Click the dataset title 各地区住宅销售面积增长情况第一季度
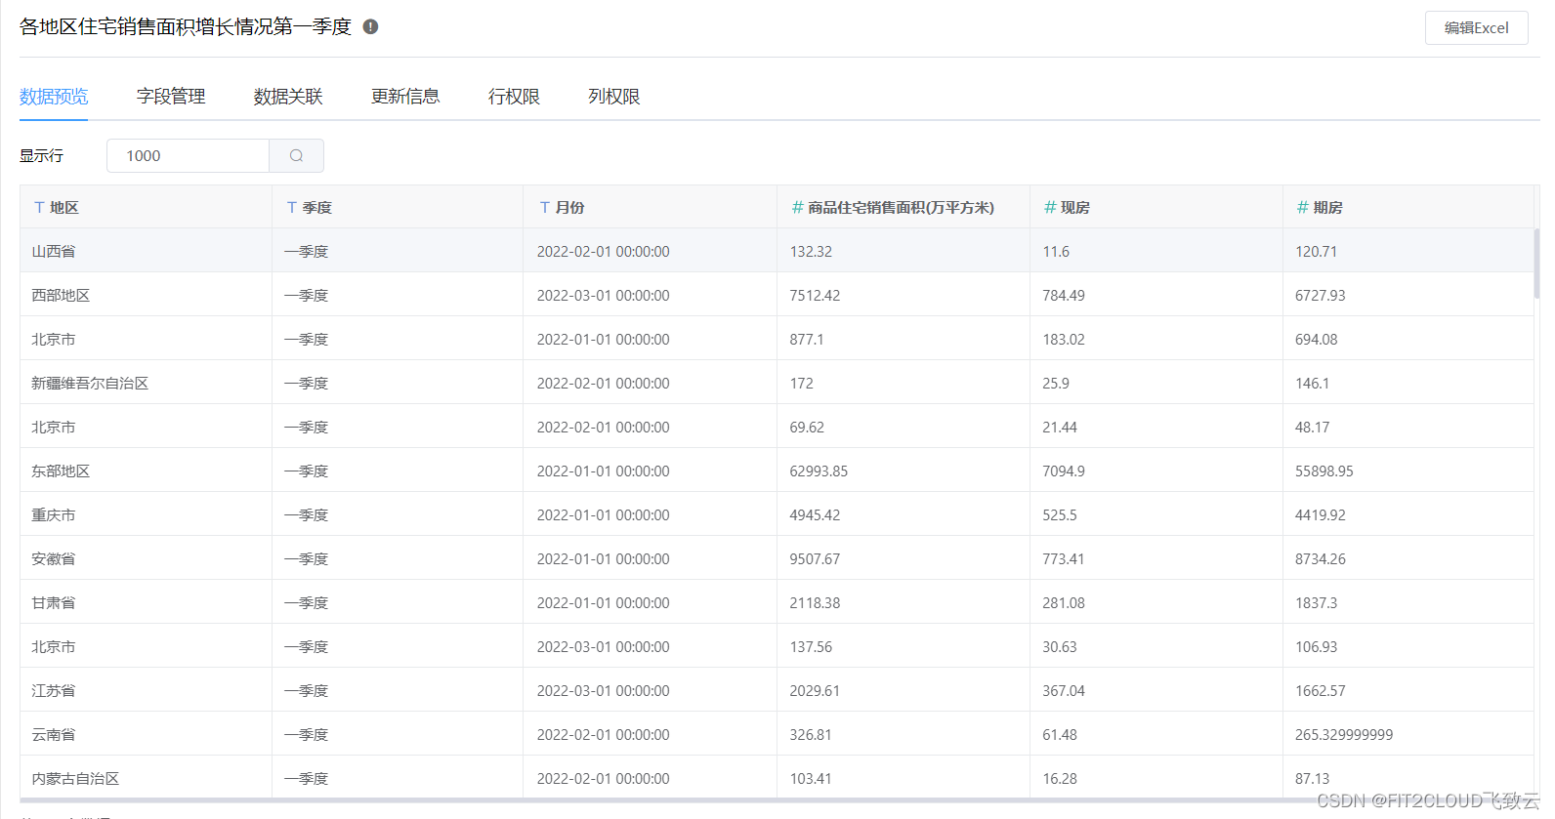The width and height of the screenshot is (1555, 819). coord(186,26)
